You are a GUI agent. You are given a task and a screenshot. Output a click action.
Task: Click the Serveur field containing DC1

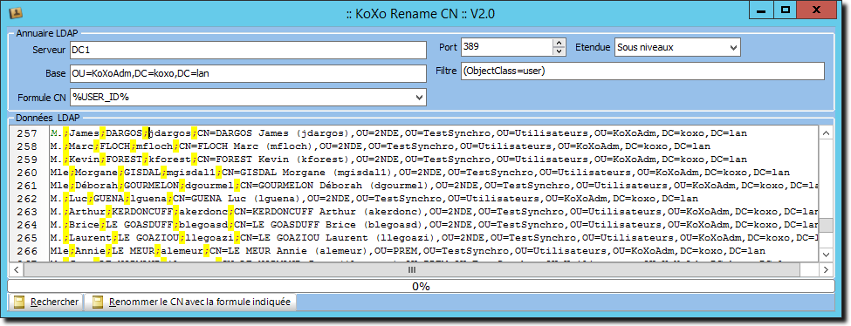pos(248,50)
